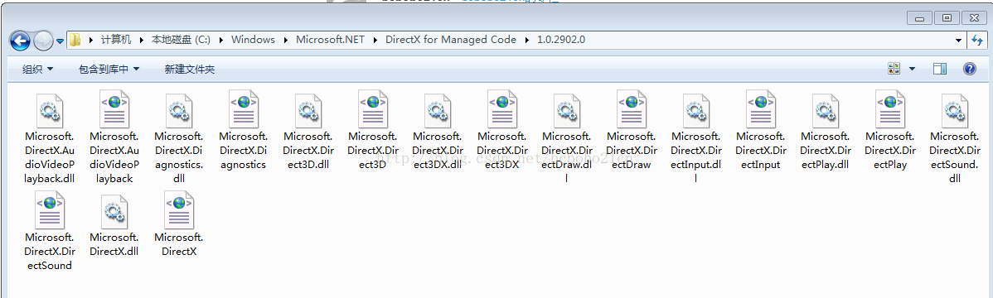Image resolution: width=993 pixels, height=298 pixels.
Task: Navigate to 计算机 in the address bar
Action: 116,40
